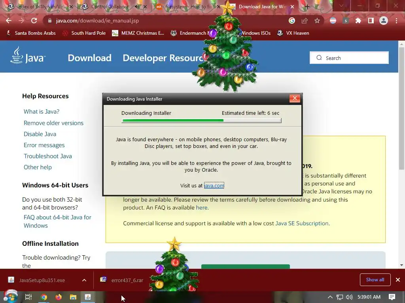Open MEMZ Christmas bookmark
The width and height of the screenshot is (405, 303).
click(x=138, y=33)
